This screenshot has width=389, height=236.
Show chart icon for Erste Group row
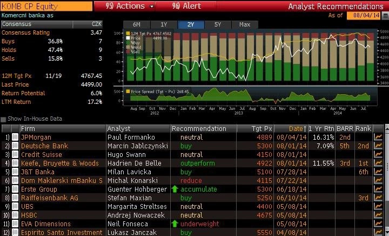378,189
